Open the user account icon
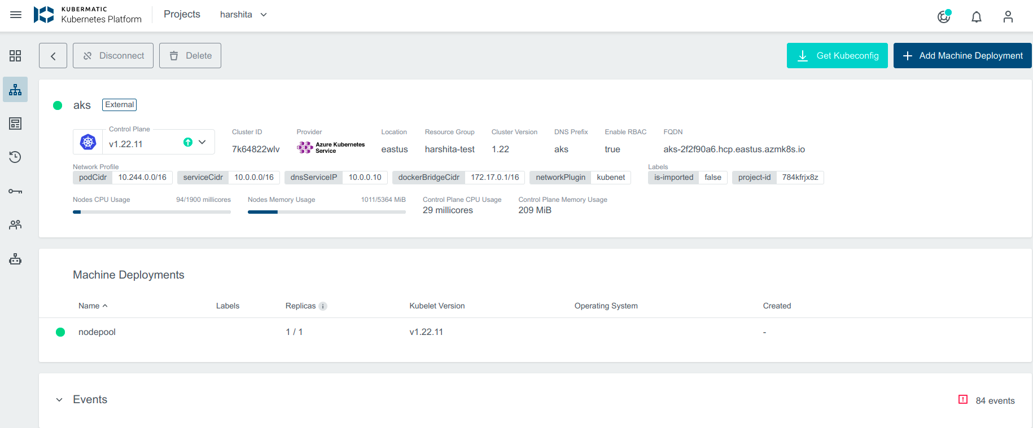 tap(1008, 17)
